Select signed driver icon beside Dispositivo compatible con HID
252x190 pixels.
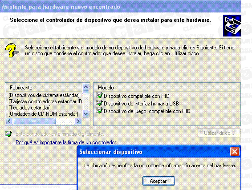click(x=99, y=95)
